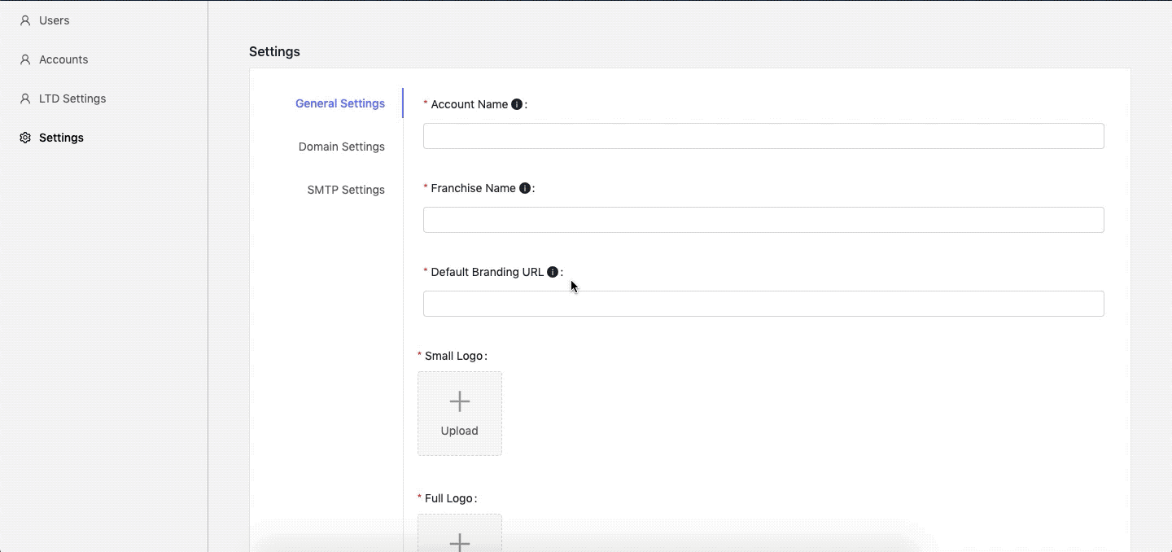The height and width of the screenshot is (552, 1172).
Task: Click the Settings gear icon in sidebar
Action: (25, 138)
